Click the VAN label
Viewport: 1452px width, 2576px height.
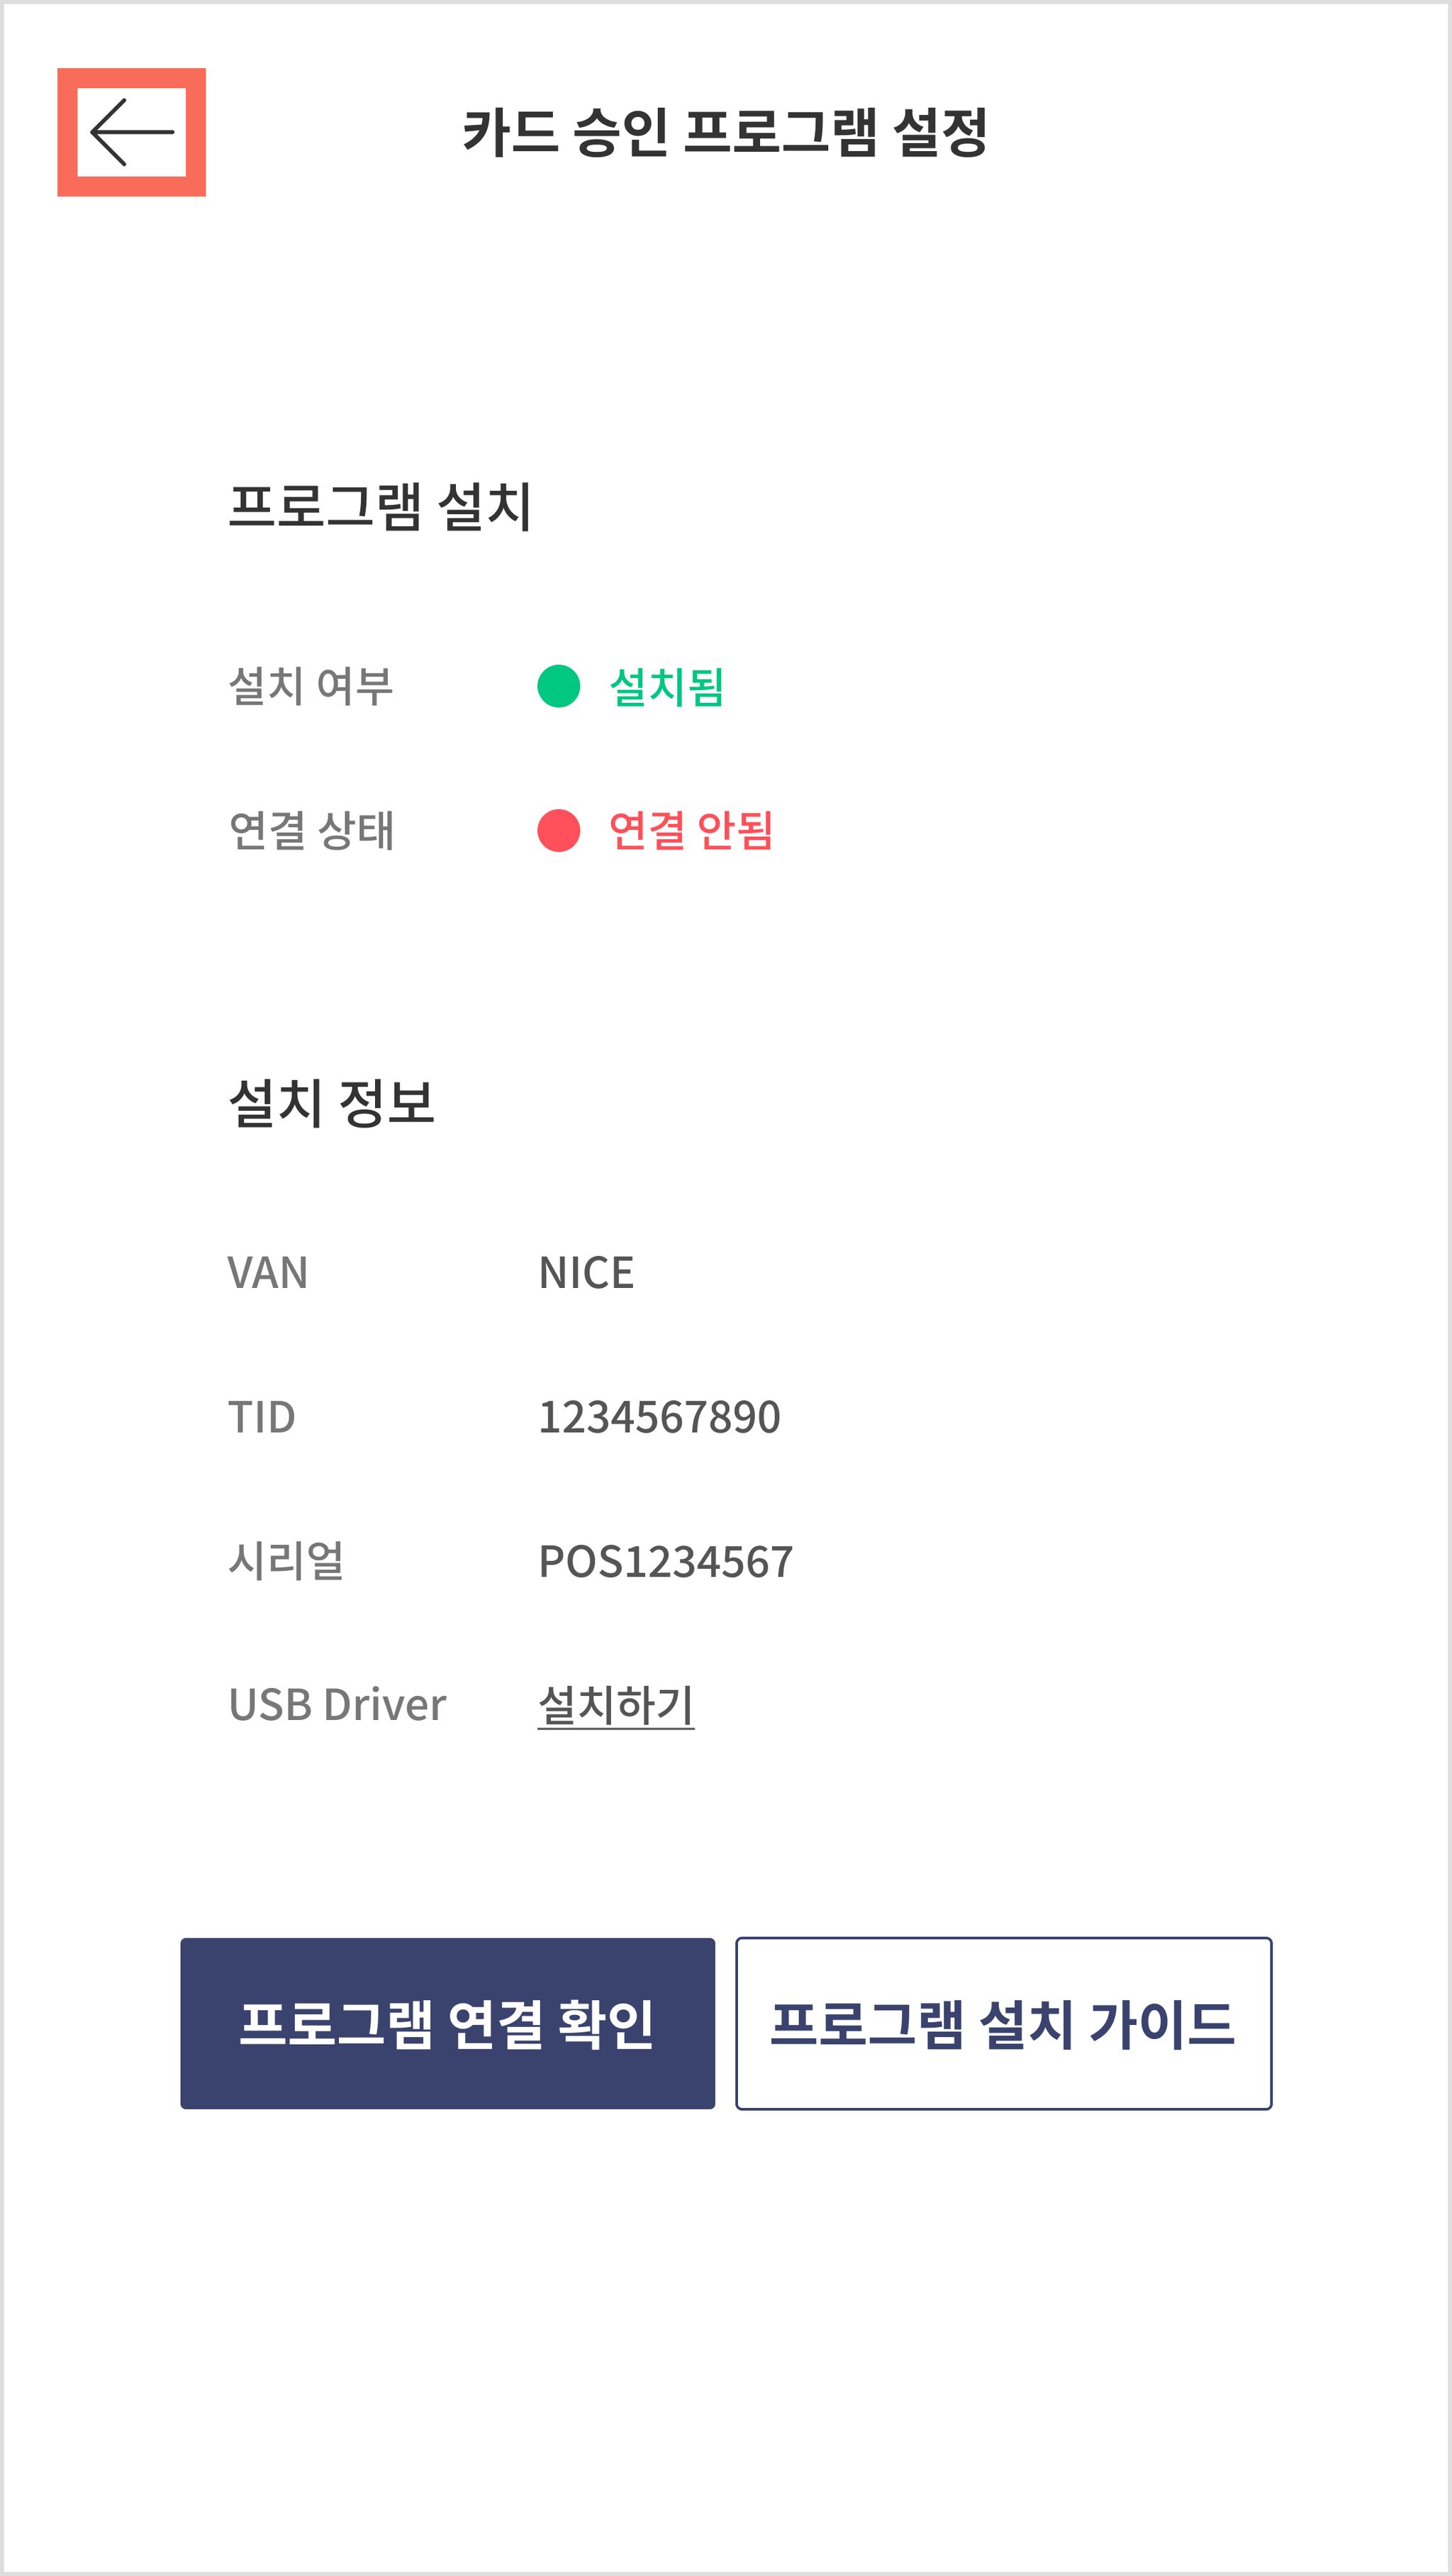click(x=268, y=1273)
